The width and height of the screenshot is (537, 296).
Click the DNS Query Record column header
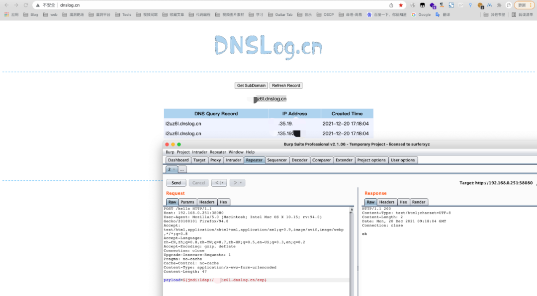pos(216,114)
